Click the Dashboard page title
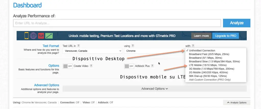Image resolution: width=261 pixels, height=109 pixels. (27, 5)
